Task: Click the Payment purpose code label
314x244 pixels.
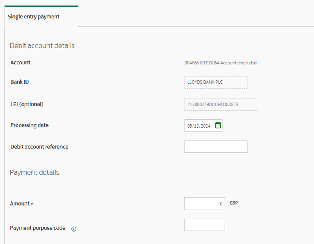Action: pos(38,228)
